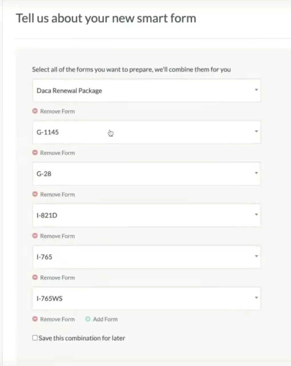This screenshot has height=366, width=291.
Task: Click the red remove icon under the G-1145 field
Action: click(35, 153)
